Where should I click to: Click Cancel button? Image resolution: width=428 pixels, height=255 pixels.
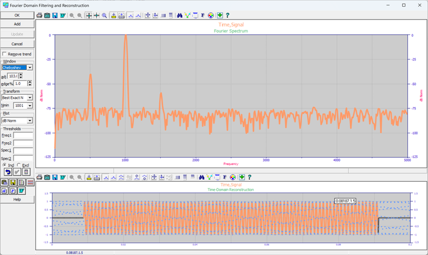tap(17, 43)
